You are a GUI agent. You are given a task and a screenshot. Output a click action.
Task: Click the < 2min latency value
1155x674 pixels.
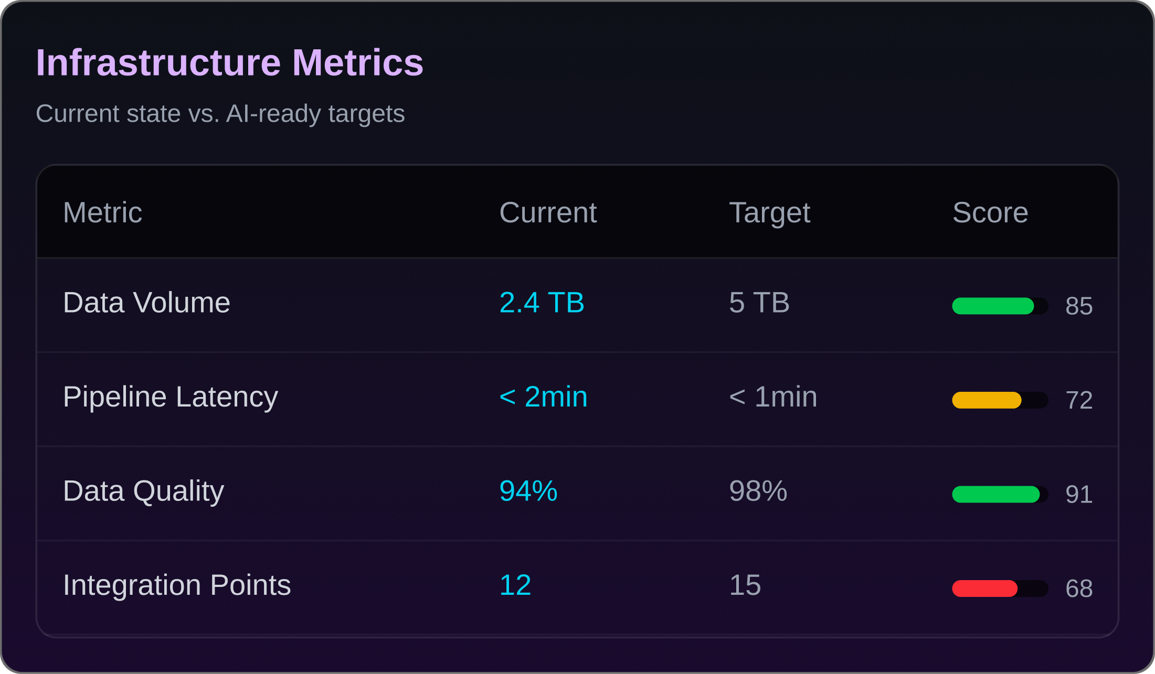543,397
